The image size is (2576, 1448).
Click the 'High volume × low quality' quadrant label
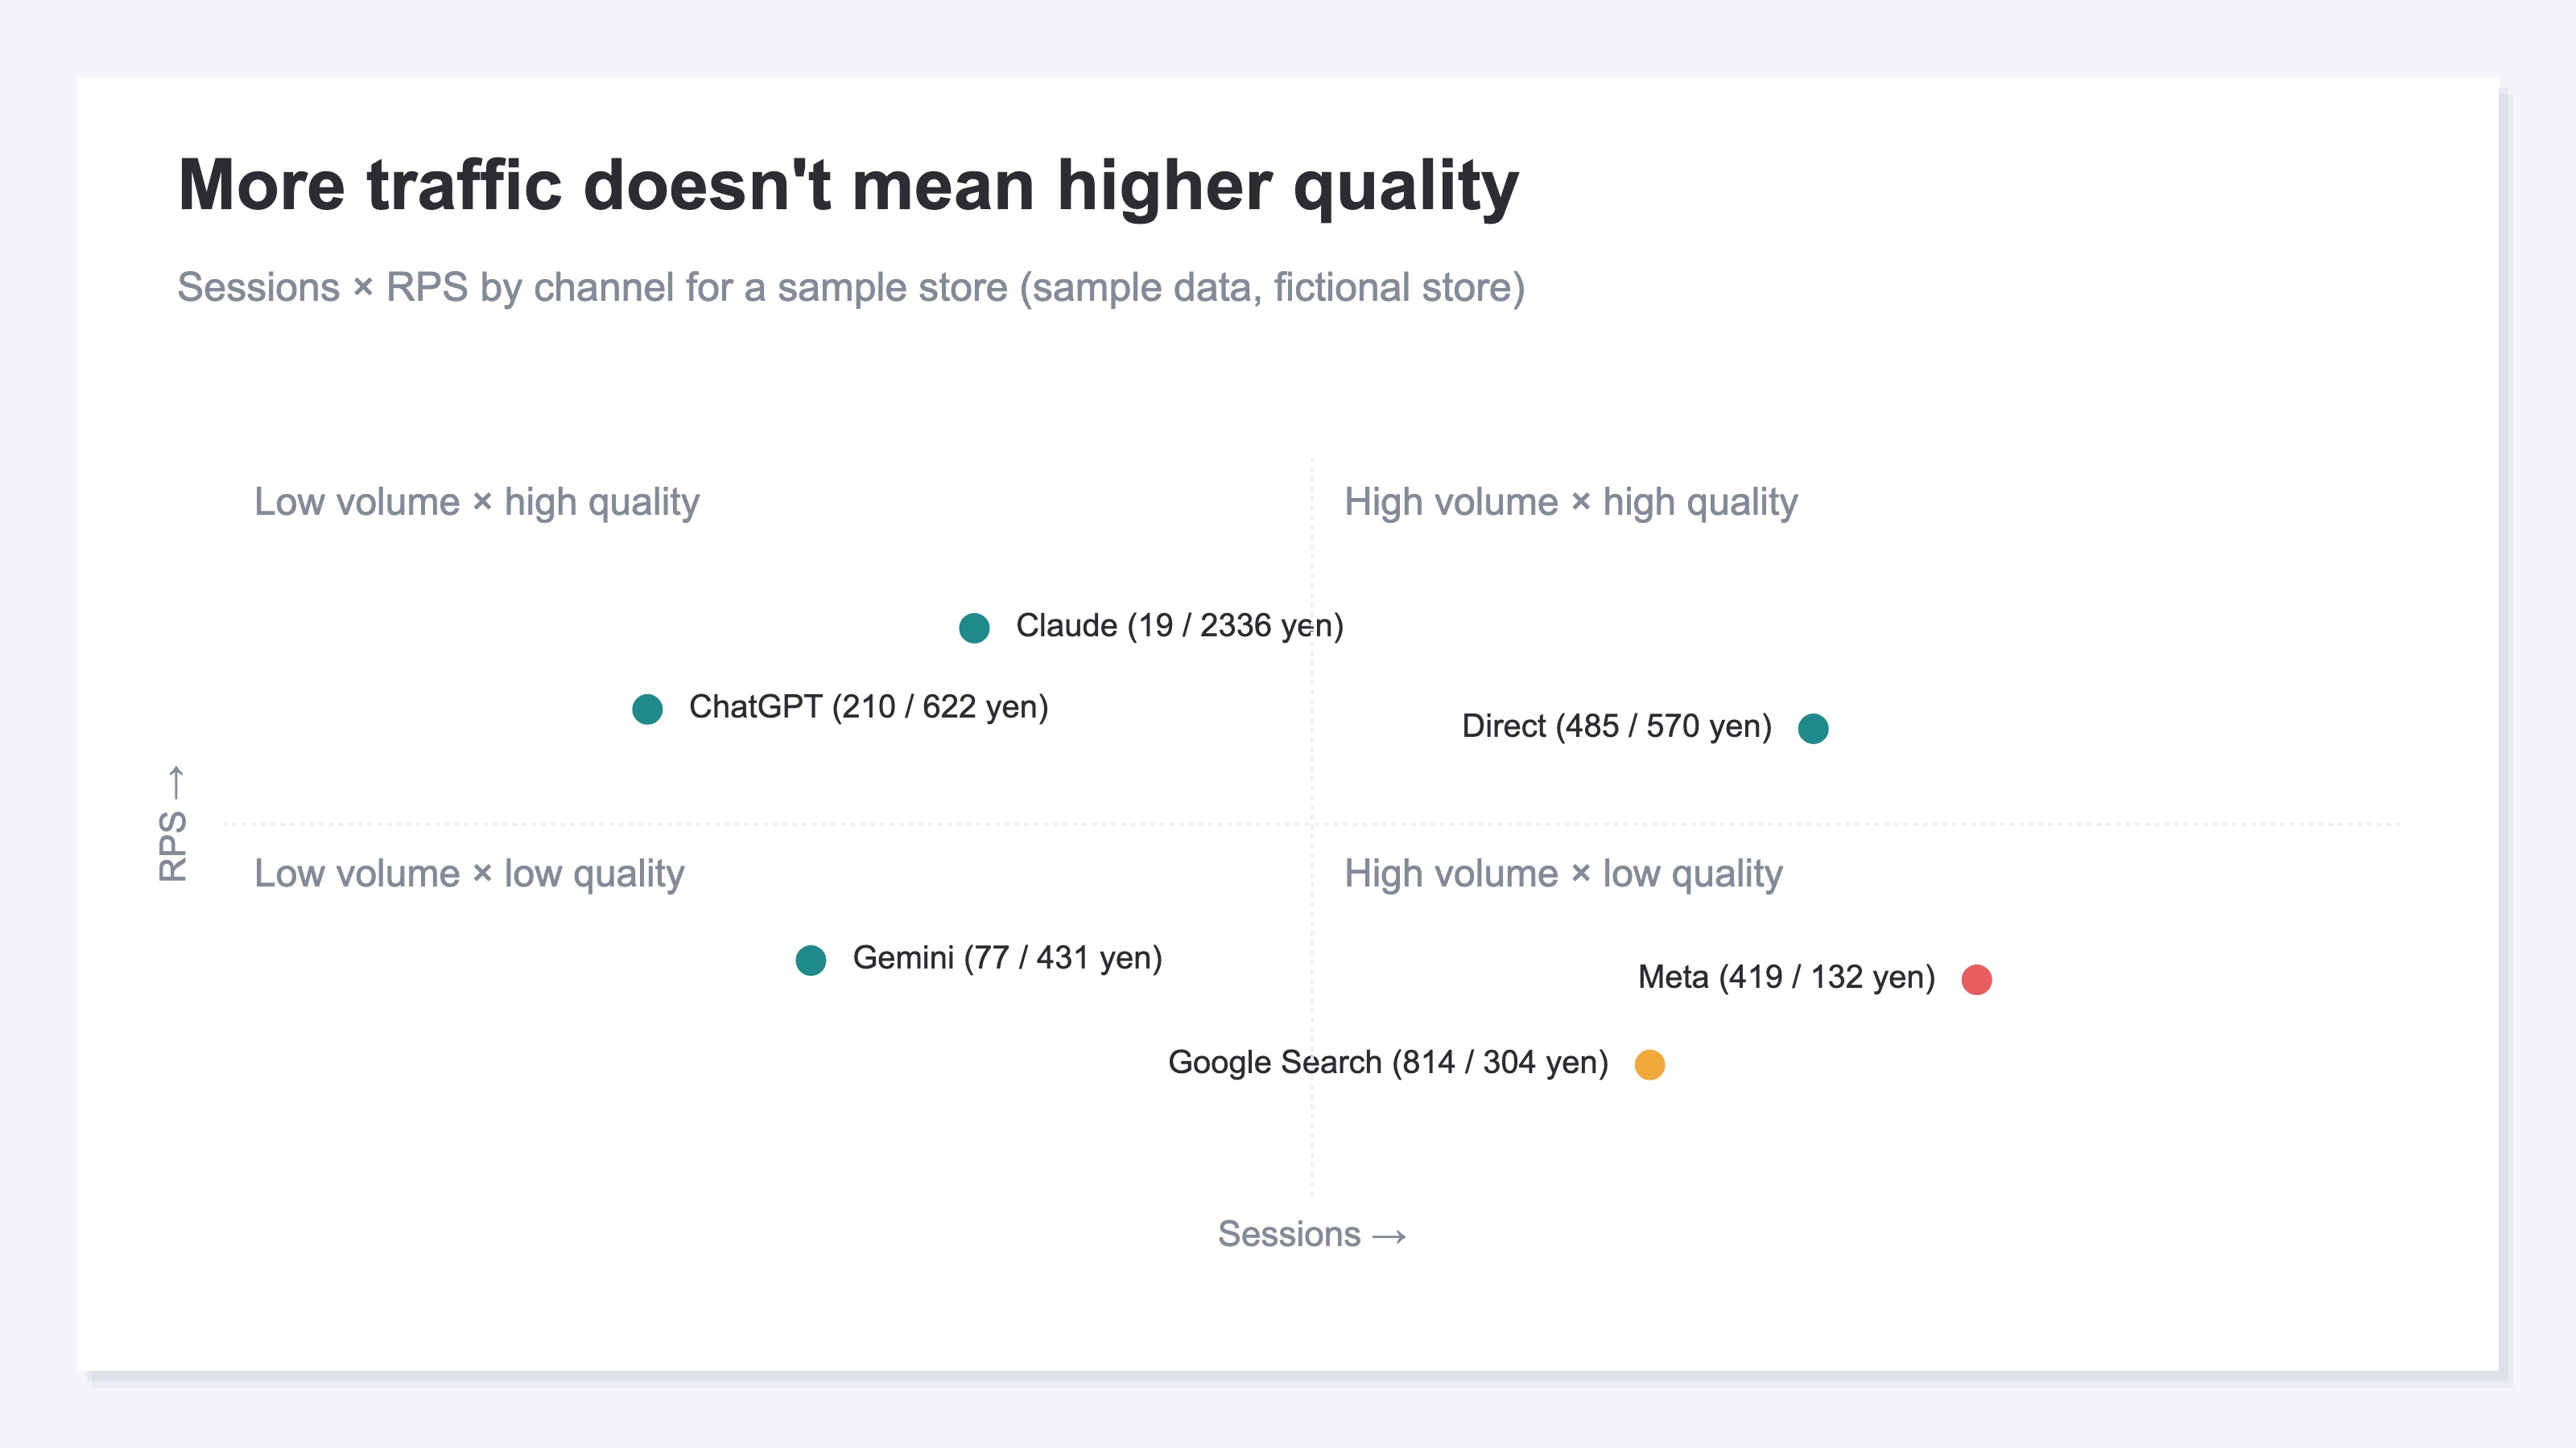tap(1564, 874)
